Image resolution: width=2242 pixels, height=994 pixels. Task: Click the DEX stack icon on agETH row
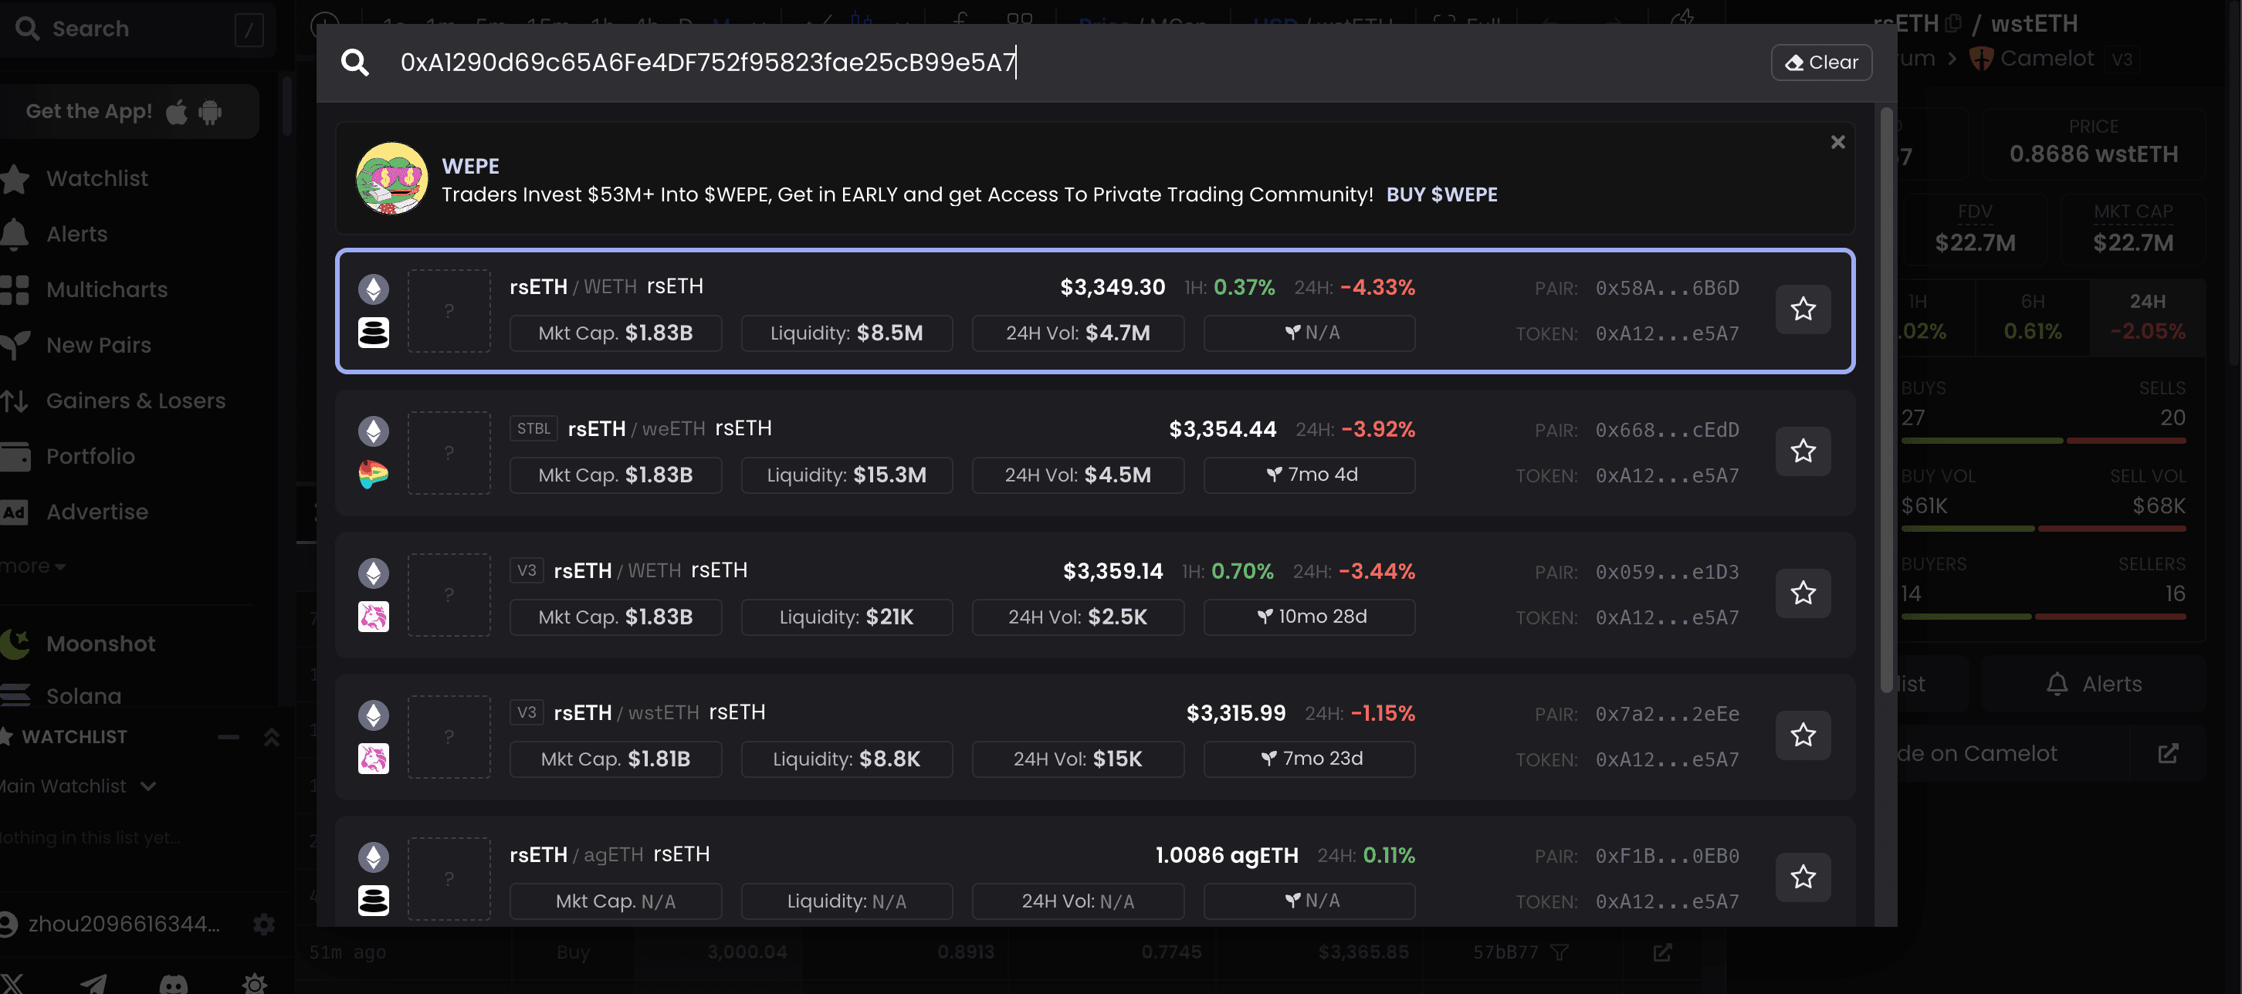pyautogui.click(x=374, y=900)
